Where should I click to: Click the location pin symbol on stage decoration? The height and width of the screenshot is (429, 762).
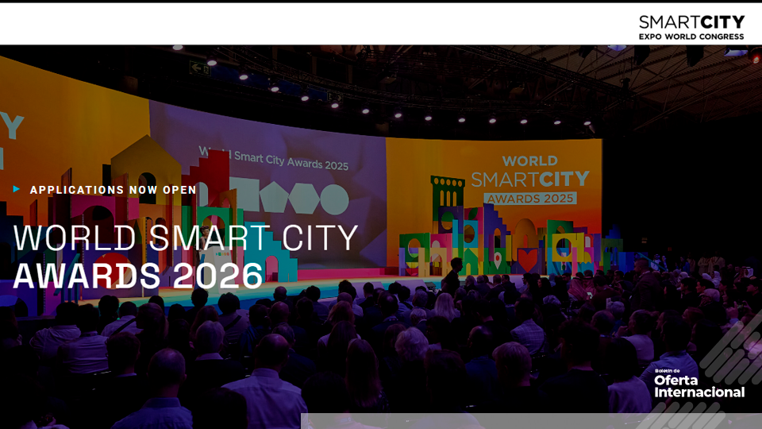pyautogui.click(x=498, y=257)
